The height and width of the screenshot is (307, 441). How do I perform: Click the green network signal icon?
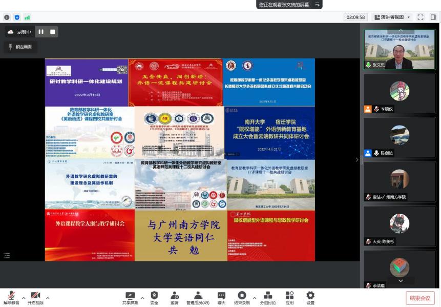[27, 17]
